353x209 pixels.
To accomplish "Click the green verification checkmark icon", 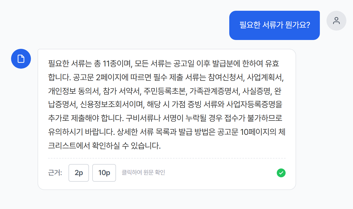I will pyautogui.click(x=281, y=173).
